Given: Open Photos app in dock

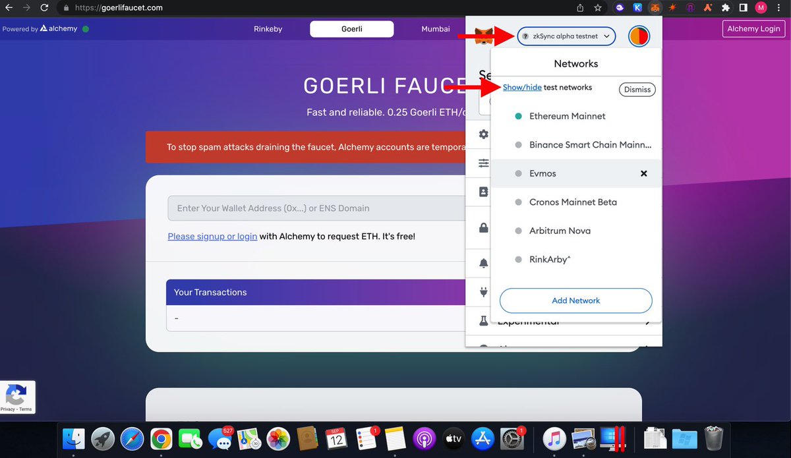Looking at the screenshot, I should [278, 439].
